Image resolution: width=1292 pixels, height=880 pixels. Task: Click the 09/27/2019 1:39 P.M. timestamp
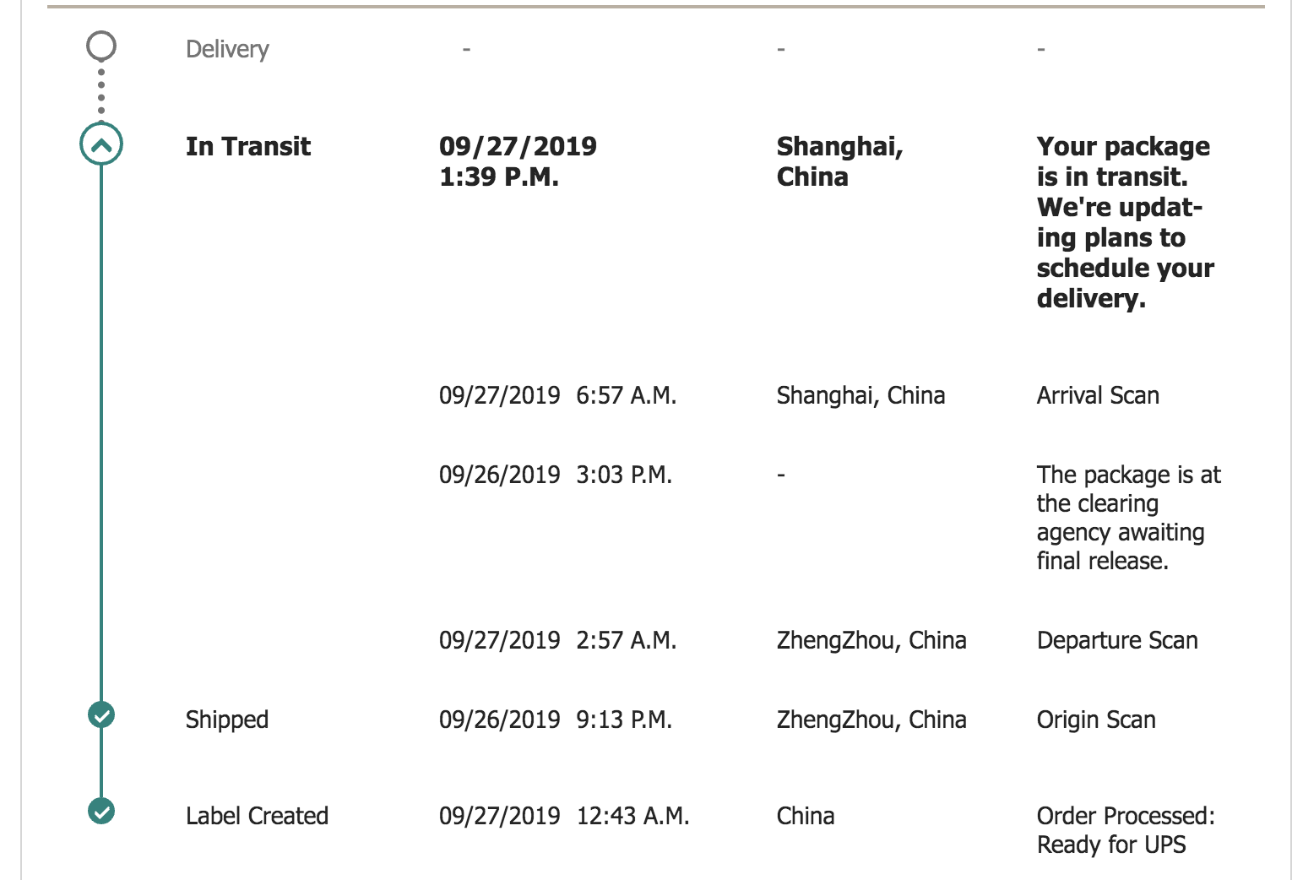click(518, 161)
